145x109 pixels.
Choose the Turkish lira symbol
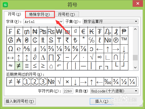(75, 40)
